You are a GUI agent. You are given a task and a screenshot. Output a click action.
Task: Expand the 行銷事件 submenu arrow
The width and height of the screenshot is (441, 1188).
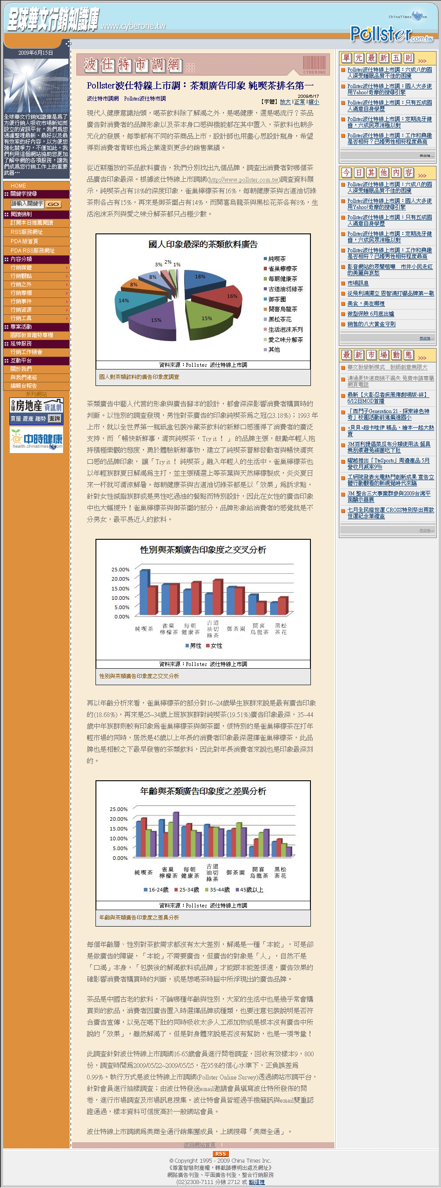point(67,301)
